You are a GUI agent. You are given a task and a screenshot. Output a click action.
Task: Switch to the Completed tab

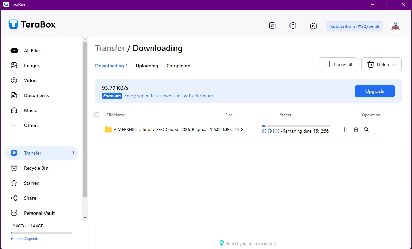[178, 66]
